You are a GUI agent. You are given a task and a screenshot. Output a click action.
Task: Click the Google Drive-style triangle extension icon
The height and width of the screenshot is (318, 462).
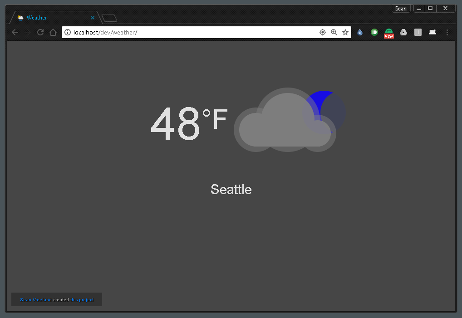(403, 32)
